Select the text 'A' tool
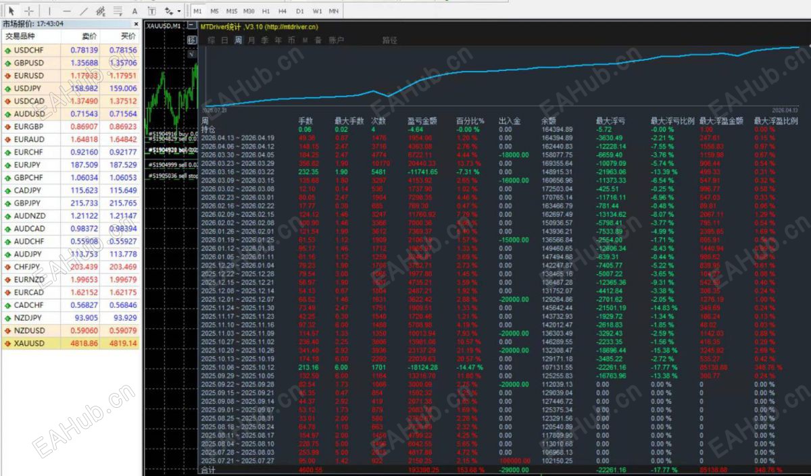This screenshot has width=811, height=476. click(x=134, y=11)
